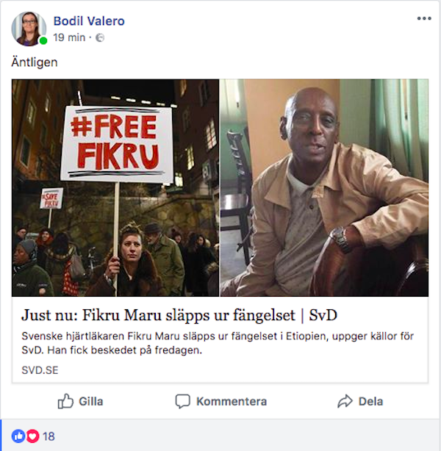Open the 19 min timestamp link

(x=69, y=37)
